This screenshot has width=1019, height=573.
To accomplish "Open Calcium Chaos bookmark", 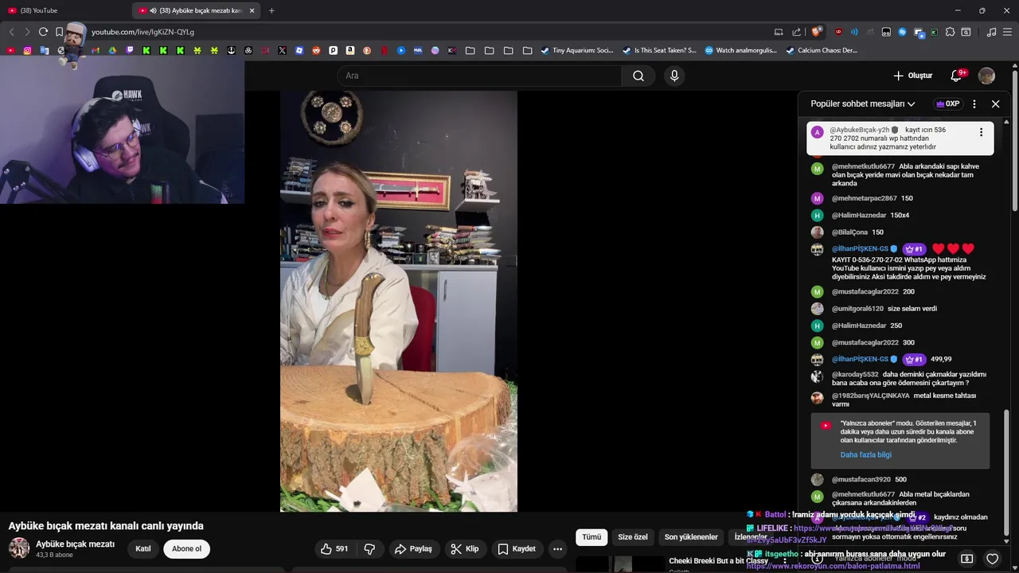I will point(822,50).
